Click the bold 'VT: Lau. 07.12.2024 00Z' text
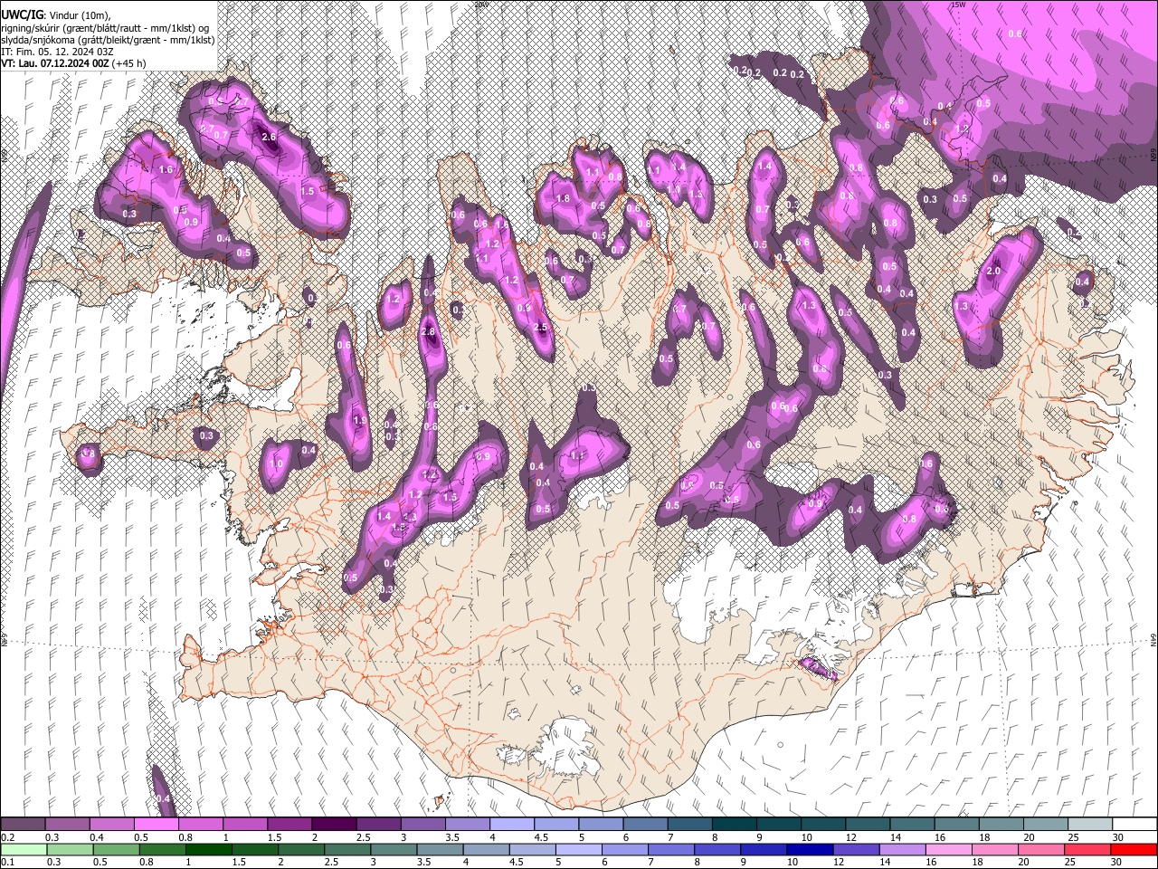Screen dimensions: 1158x869 point(55,63)
